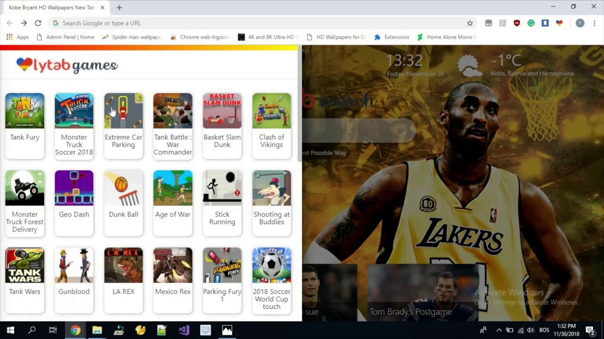The width and height of the screenshot is (604, 339).
Task: Open Admin Panel | Home bookmark
Action: tap(66, 37)
